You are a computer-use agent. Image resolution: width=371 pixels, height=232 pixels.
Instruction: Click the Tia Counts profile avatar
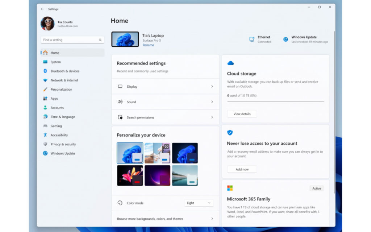pyautogui.click(x=47, y=24)
